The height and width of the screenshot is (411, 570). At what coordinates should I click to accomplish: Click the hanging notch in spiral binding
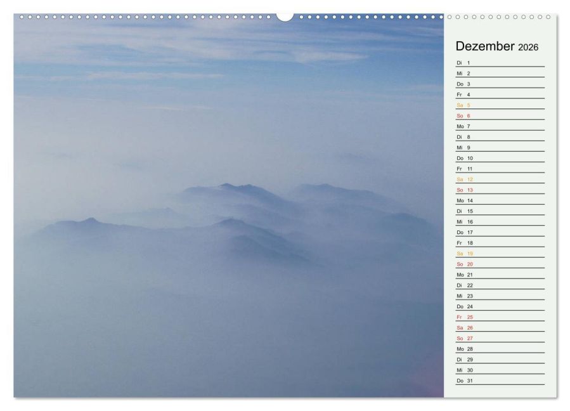[285, 16]
